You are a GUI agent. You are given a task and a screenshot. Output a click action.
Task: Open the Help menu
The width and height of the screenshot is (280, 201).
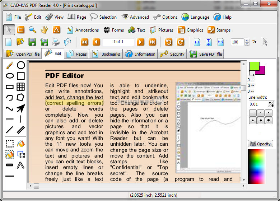pos(223,17)
